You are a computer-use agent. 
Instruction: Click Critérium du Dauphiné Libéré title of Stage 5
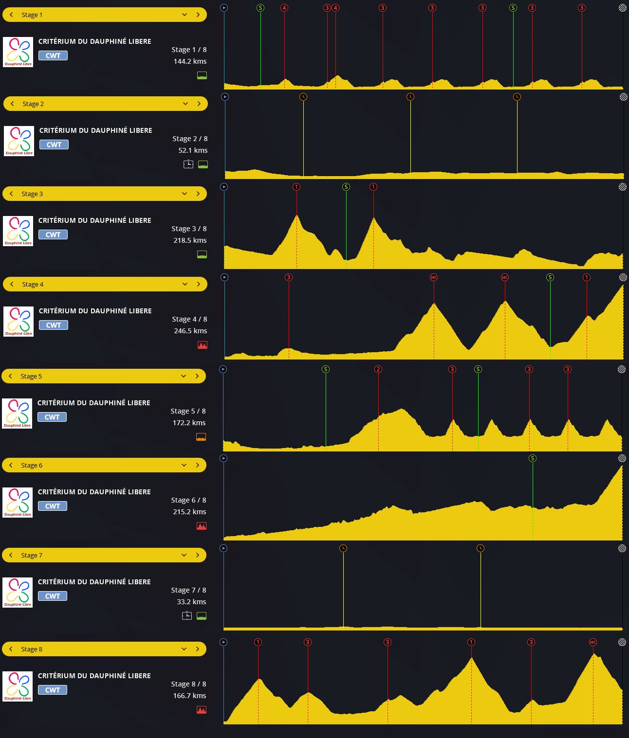tap(94, 403)
